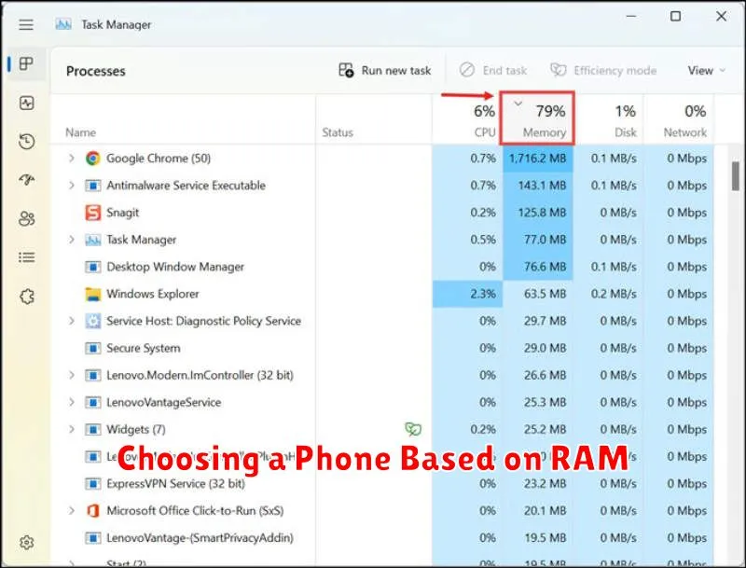Open the App history sidebar icon
The height and width of the screenshot is (568, 746).
point(27,141)
